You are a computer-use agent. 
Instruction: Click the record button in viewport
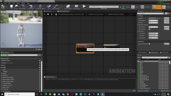click(x=36, y=49)
